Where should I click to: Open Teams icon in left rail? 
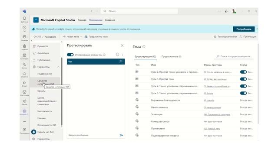pyautogui.click(x=24, y=37)
